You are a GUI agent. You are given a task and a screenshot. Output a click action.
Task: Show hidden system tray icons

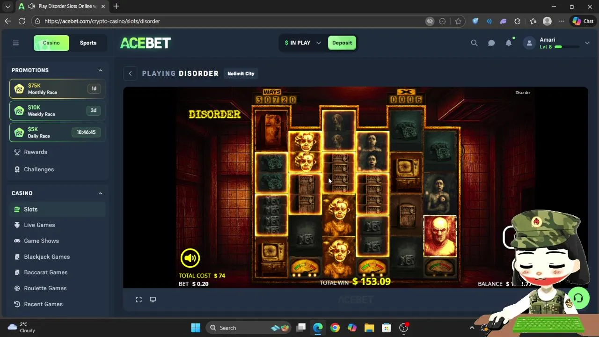click(x=472, y=328)
